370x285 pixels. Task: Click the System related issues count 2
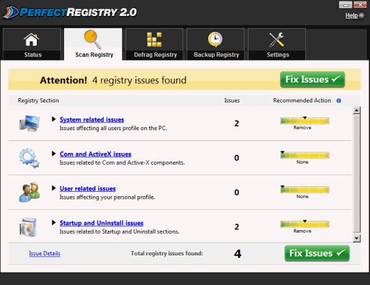[237, 123]
